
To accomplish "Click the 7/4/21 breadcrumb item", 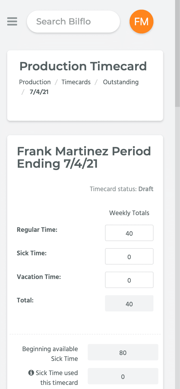I will tap(39, 92).
